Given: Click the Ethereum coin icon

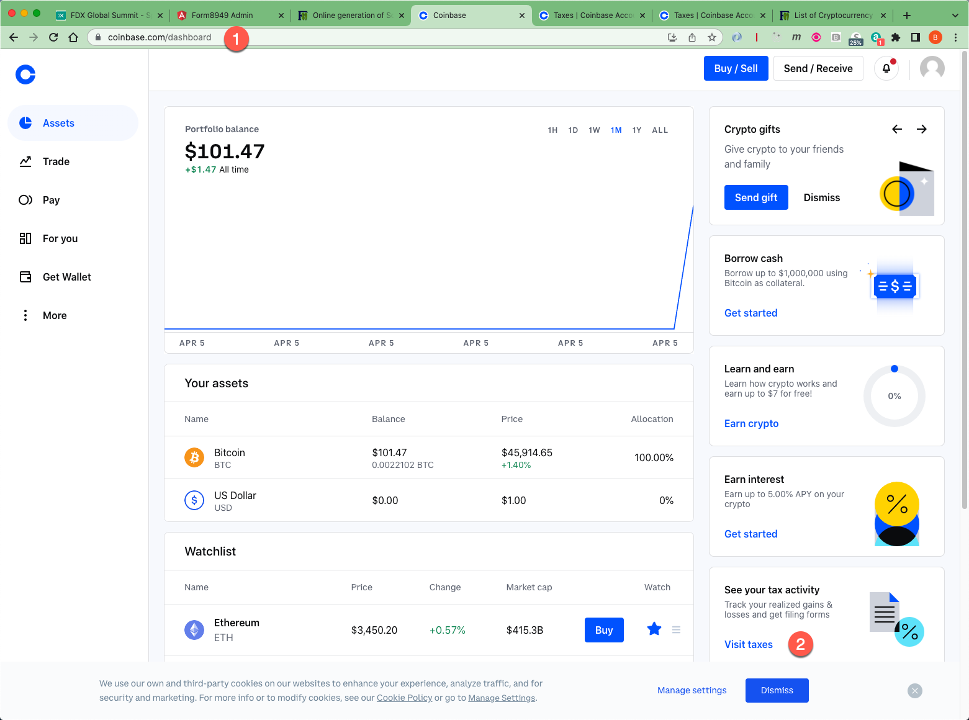Looking at the screenshot, I should (x=194, y=630).
